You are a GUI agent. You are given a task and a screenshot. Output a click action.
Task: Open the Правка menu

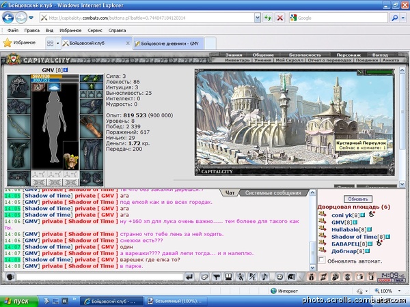[32, 30]
